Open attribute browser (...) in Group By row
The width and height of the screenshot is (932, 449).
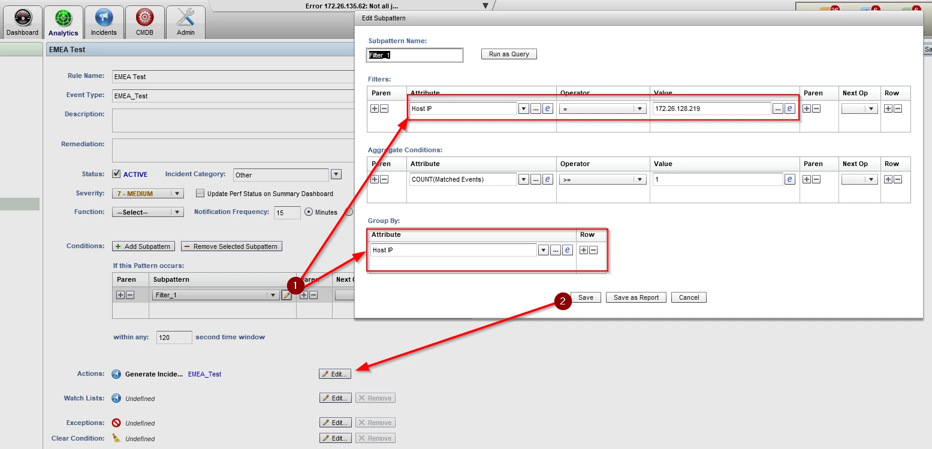(556, 250)
